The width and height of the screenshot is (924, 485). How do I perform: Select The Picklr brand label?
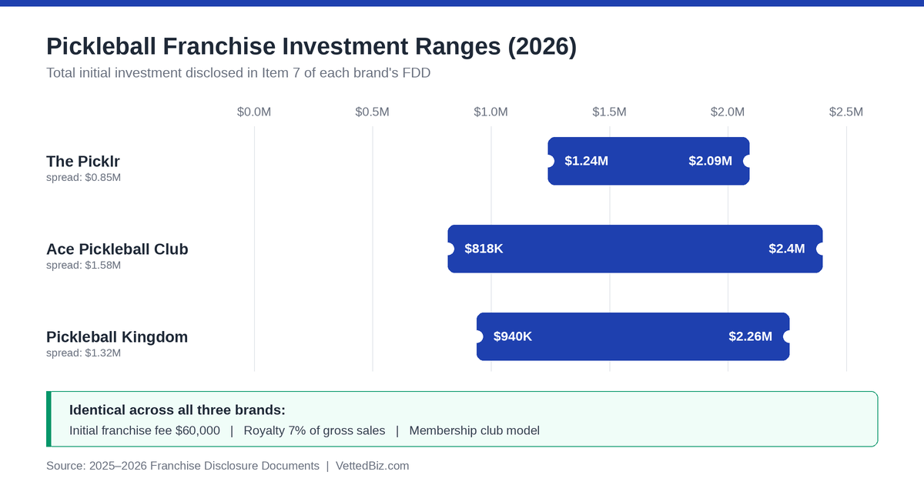(83, 162)
